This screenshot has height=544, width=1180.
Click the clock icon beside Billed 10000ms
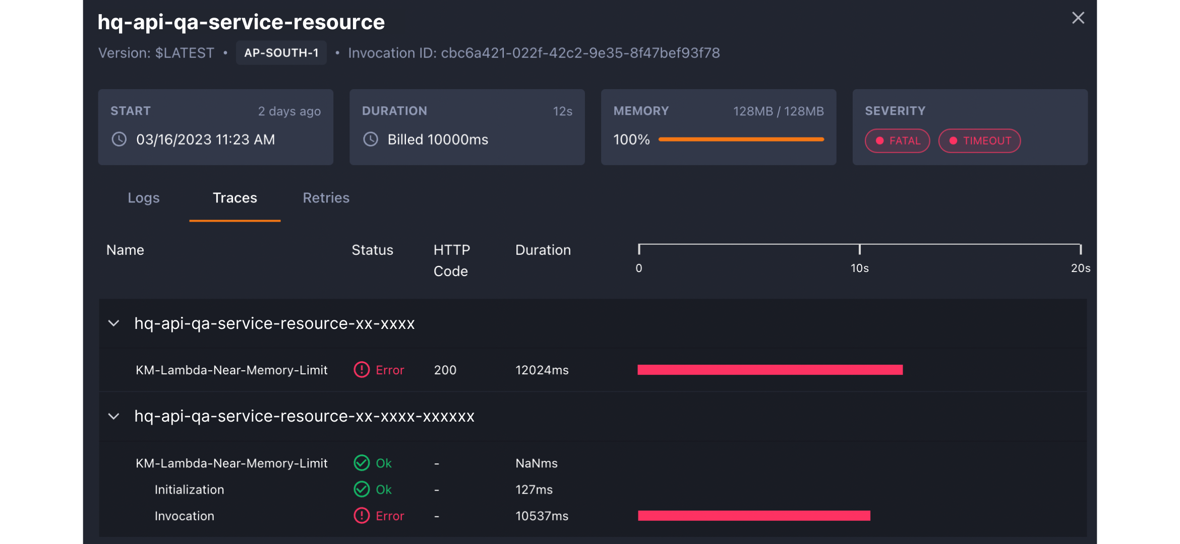point(371,140)
